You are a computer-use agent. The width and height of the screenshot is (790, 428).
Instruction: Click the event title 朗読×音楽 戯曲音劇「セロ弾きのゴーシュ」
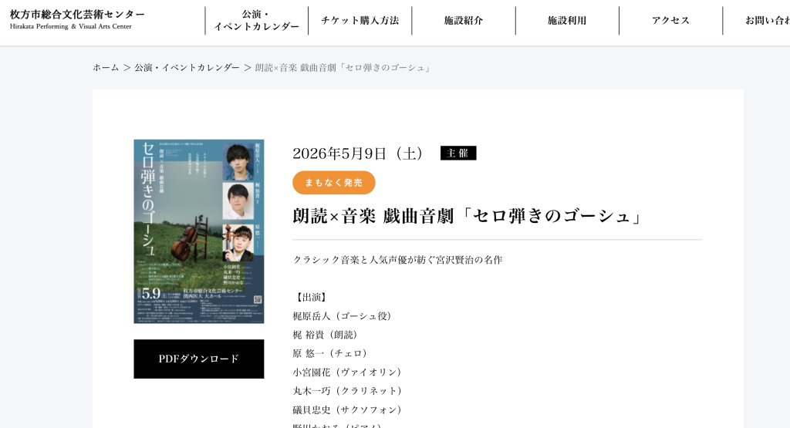click(x=468, y=216)
